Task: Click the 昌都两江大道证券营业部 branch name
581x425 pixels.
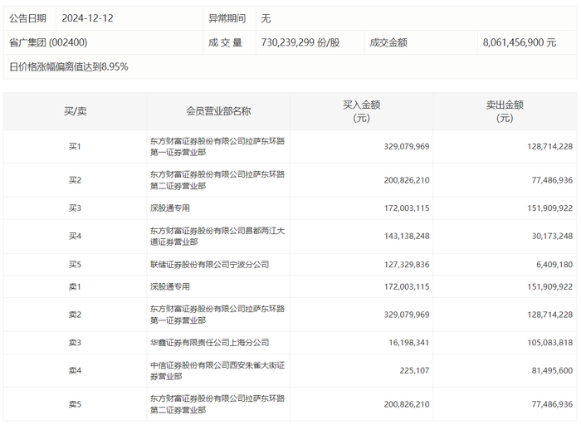Action: (217, 236)
